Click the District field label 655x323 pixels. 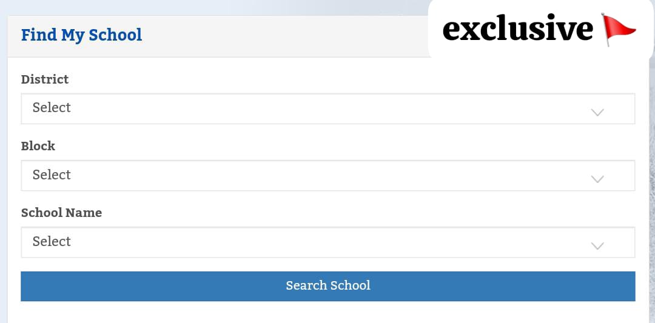45,79
